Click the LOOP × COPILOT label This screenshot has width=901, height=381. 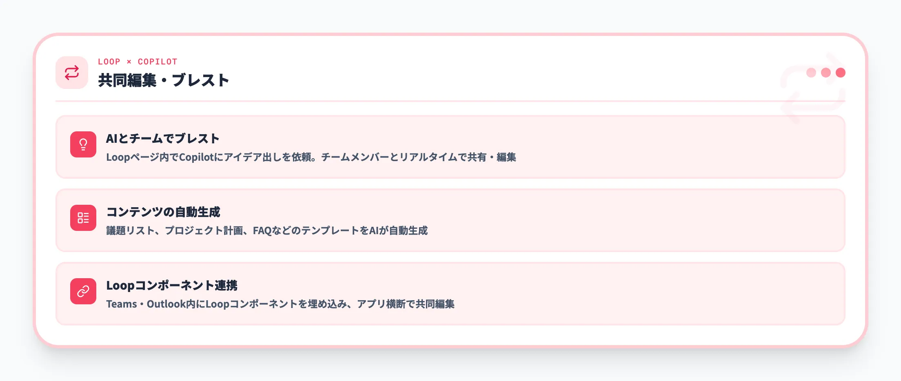(x=138, y=62)
